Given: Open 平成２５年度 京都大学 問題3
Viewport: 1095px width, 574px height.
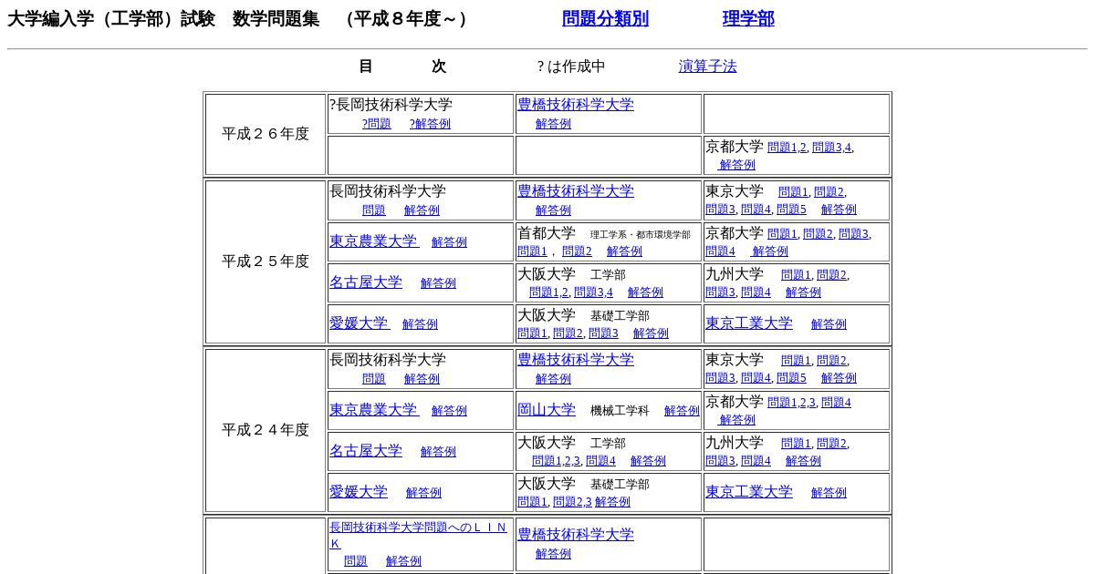Looking at the screenshot, I should click(x=853, y=234).
